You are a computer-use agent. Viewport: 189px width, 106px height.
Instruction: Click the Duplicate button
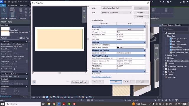[x=141, y=12]
